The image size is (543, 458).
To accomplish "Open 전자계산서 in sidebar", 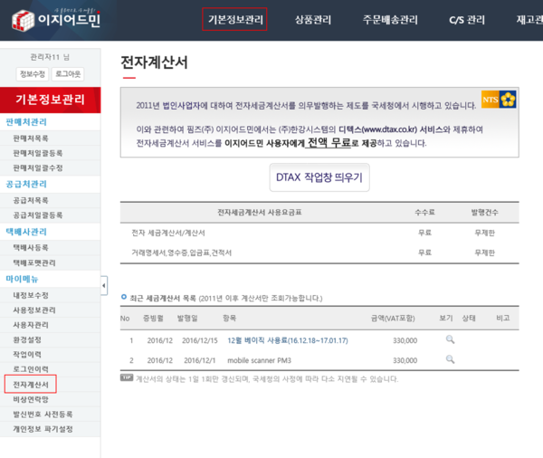I will 31,384.
